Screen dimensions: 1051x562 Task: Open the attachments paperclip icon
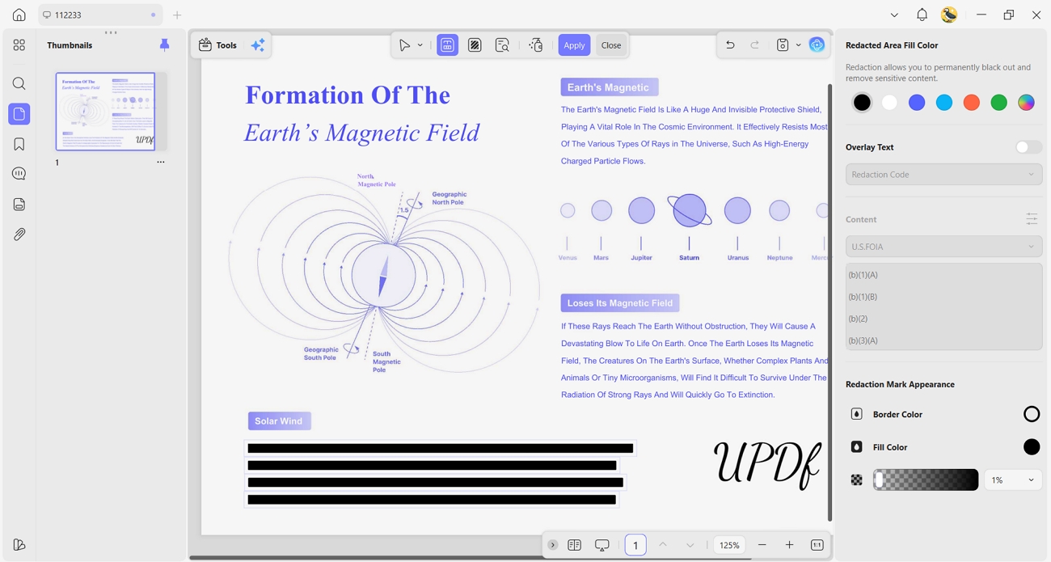click(19, 235)
